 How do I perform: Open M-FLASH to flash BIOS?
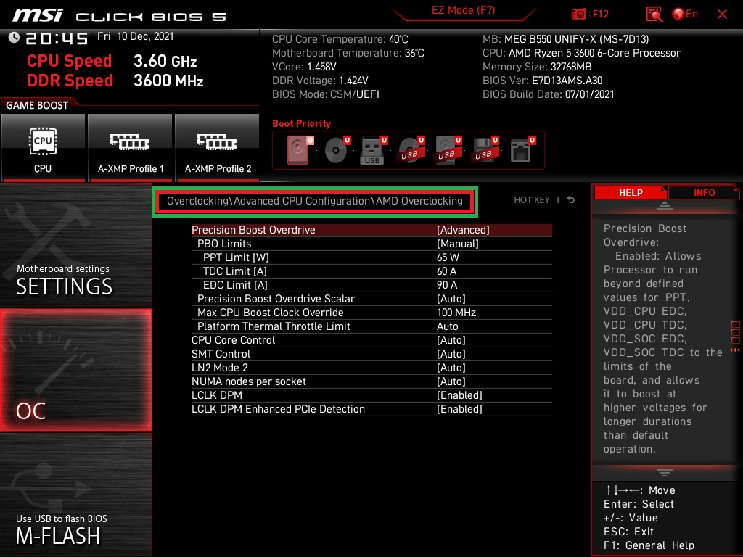click(75, 495)
